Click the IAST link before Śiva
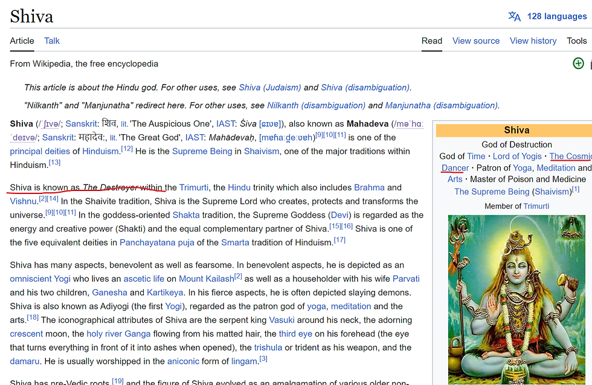Viewport: 592px width, 385px height. click(225, 124)
